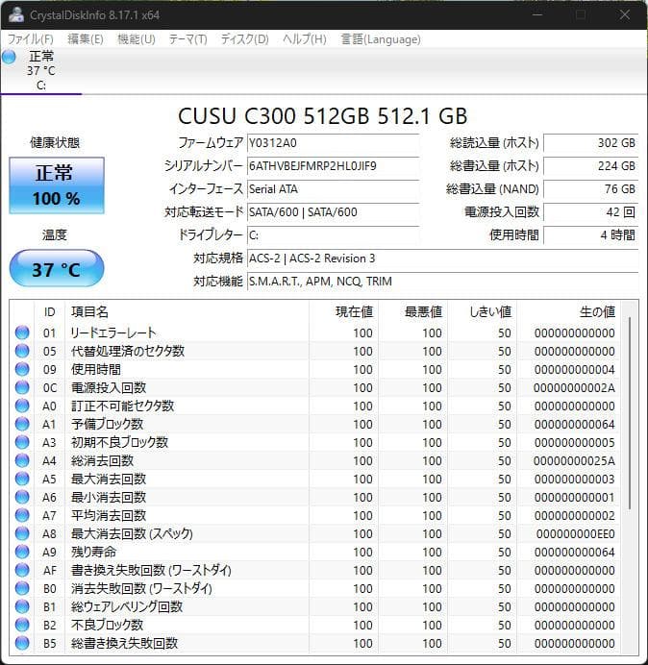The image size is (648, 665).
Task: Click the total NAND writes value 76 GB
Action: click(590, 188)
